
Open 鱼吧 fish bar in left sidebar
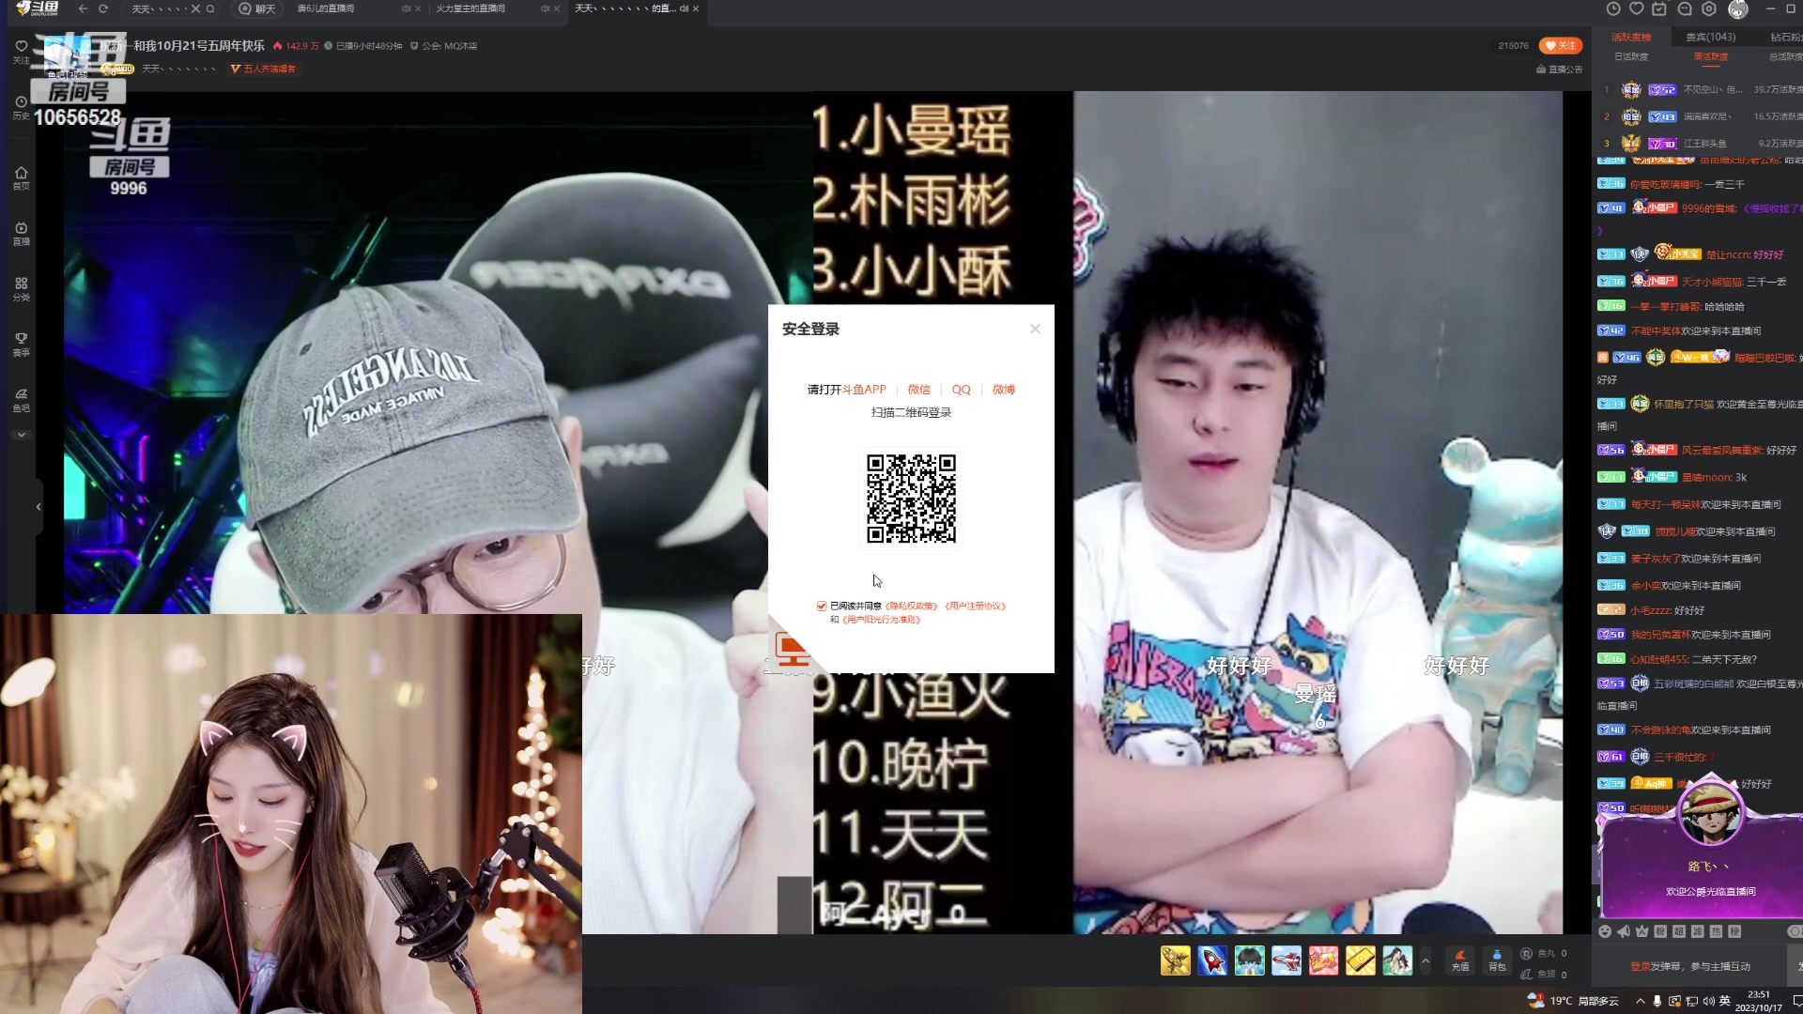pyautogui.click(x=21, y=400)
